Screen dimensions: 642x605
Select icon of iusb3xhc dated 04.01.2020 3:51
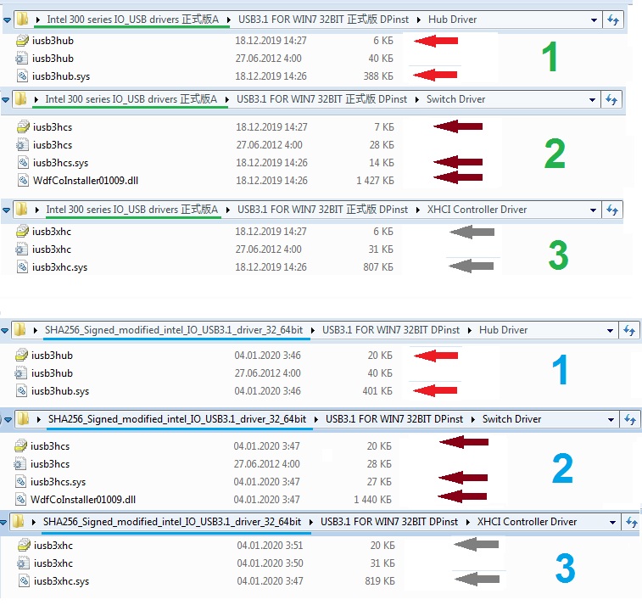(24, 546)
